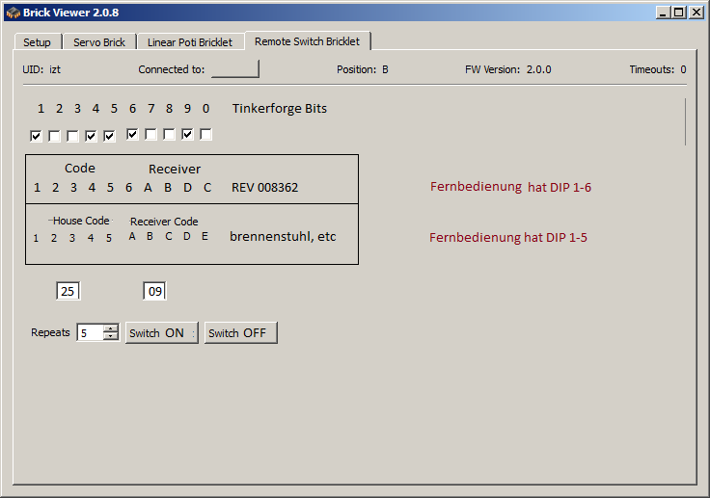Click the 'Receiver Code' label

point(164,222)
